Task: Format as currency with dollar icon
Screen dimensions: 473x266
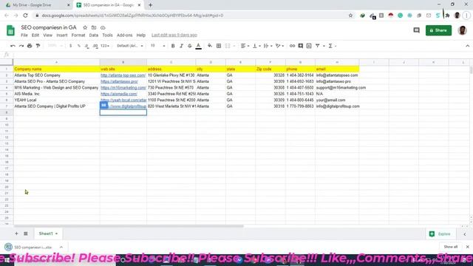Action: point(71,46)
